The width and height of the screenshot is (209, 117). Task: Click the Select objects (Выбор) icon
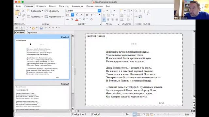147,12
